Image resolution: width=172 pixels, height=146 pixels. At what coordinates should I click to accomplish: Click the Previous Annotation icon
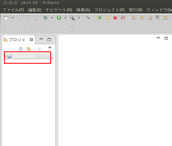(19, 28)
